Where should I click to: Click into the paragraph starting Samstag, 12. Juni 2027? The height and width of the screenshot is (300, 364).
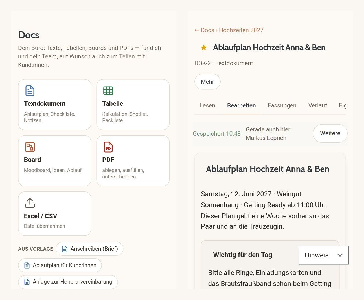[265, 210]
